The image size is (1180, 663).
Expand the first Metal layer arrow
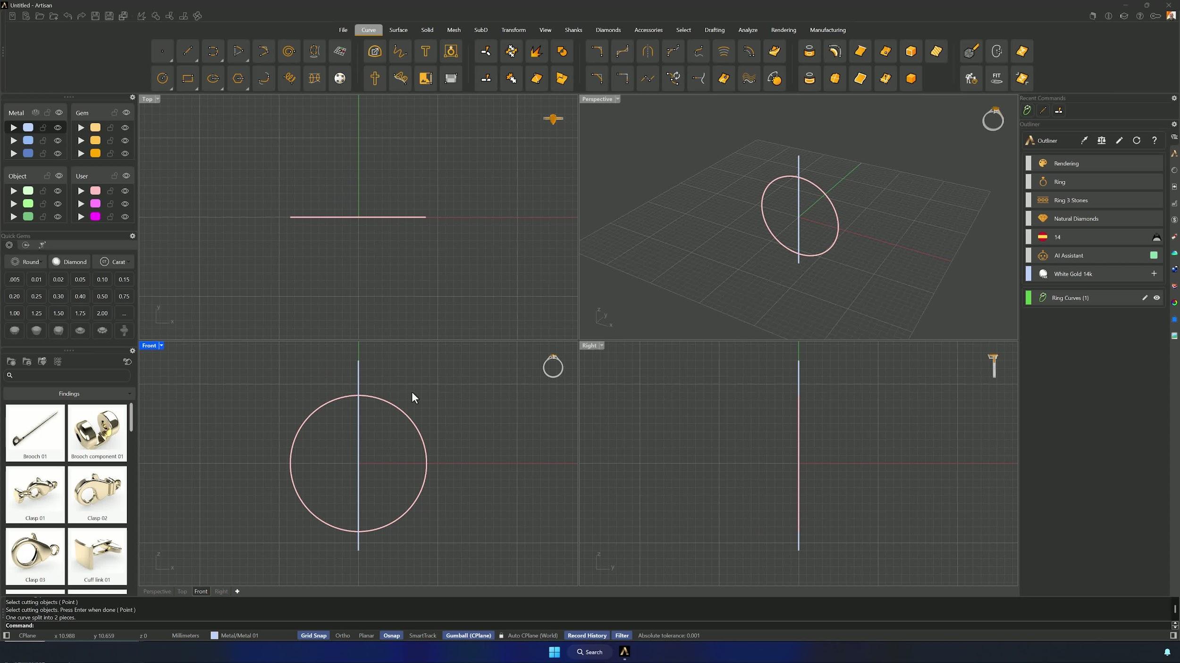(14, 128)
